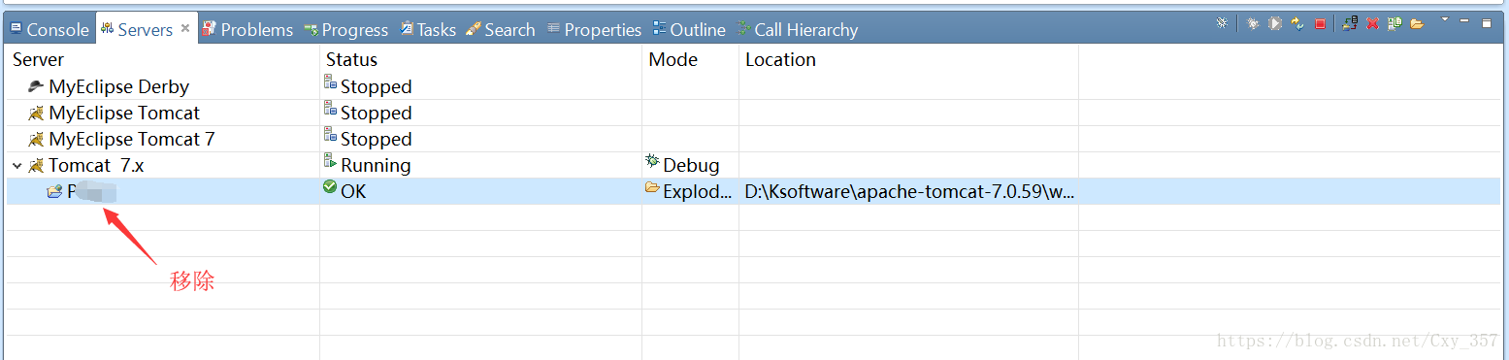Open the Outline tab
This screenshot has width=1509, height=360.
pos(689,30)
